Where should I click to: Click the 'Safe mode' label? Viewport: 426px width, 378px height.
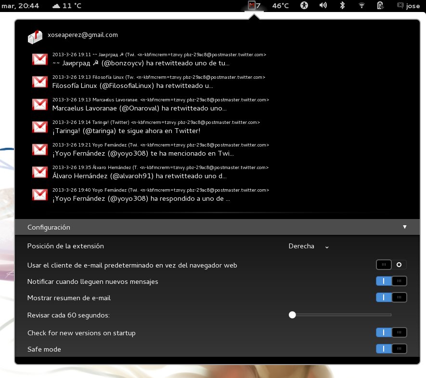pos(44,349)
